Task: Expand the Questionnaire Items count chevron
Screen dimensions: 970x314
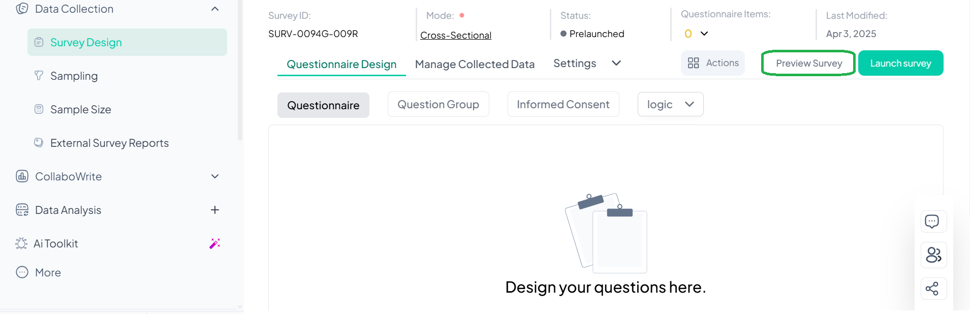Action: point(704,34)
